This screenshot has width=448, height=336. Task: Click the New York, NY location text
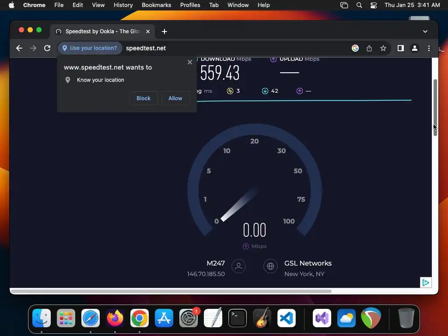(x=304, y=274)
